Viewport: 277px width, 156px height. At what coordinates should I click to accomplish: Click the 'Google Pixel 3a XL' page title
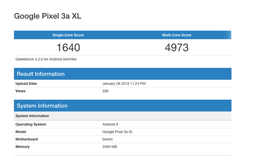48,16
